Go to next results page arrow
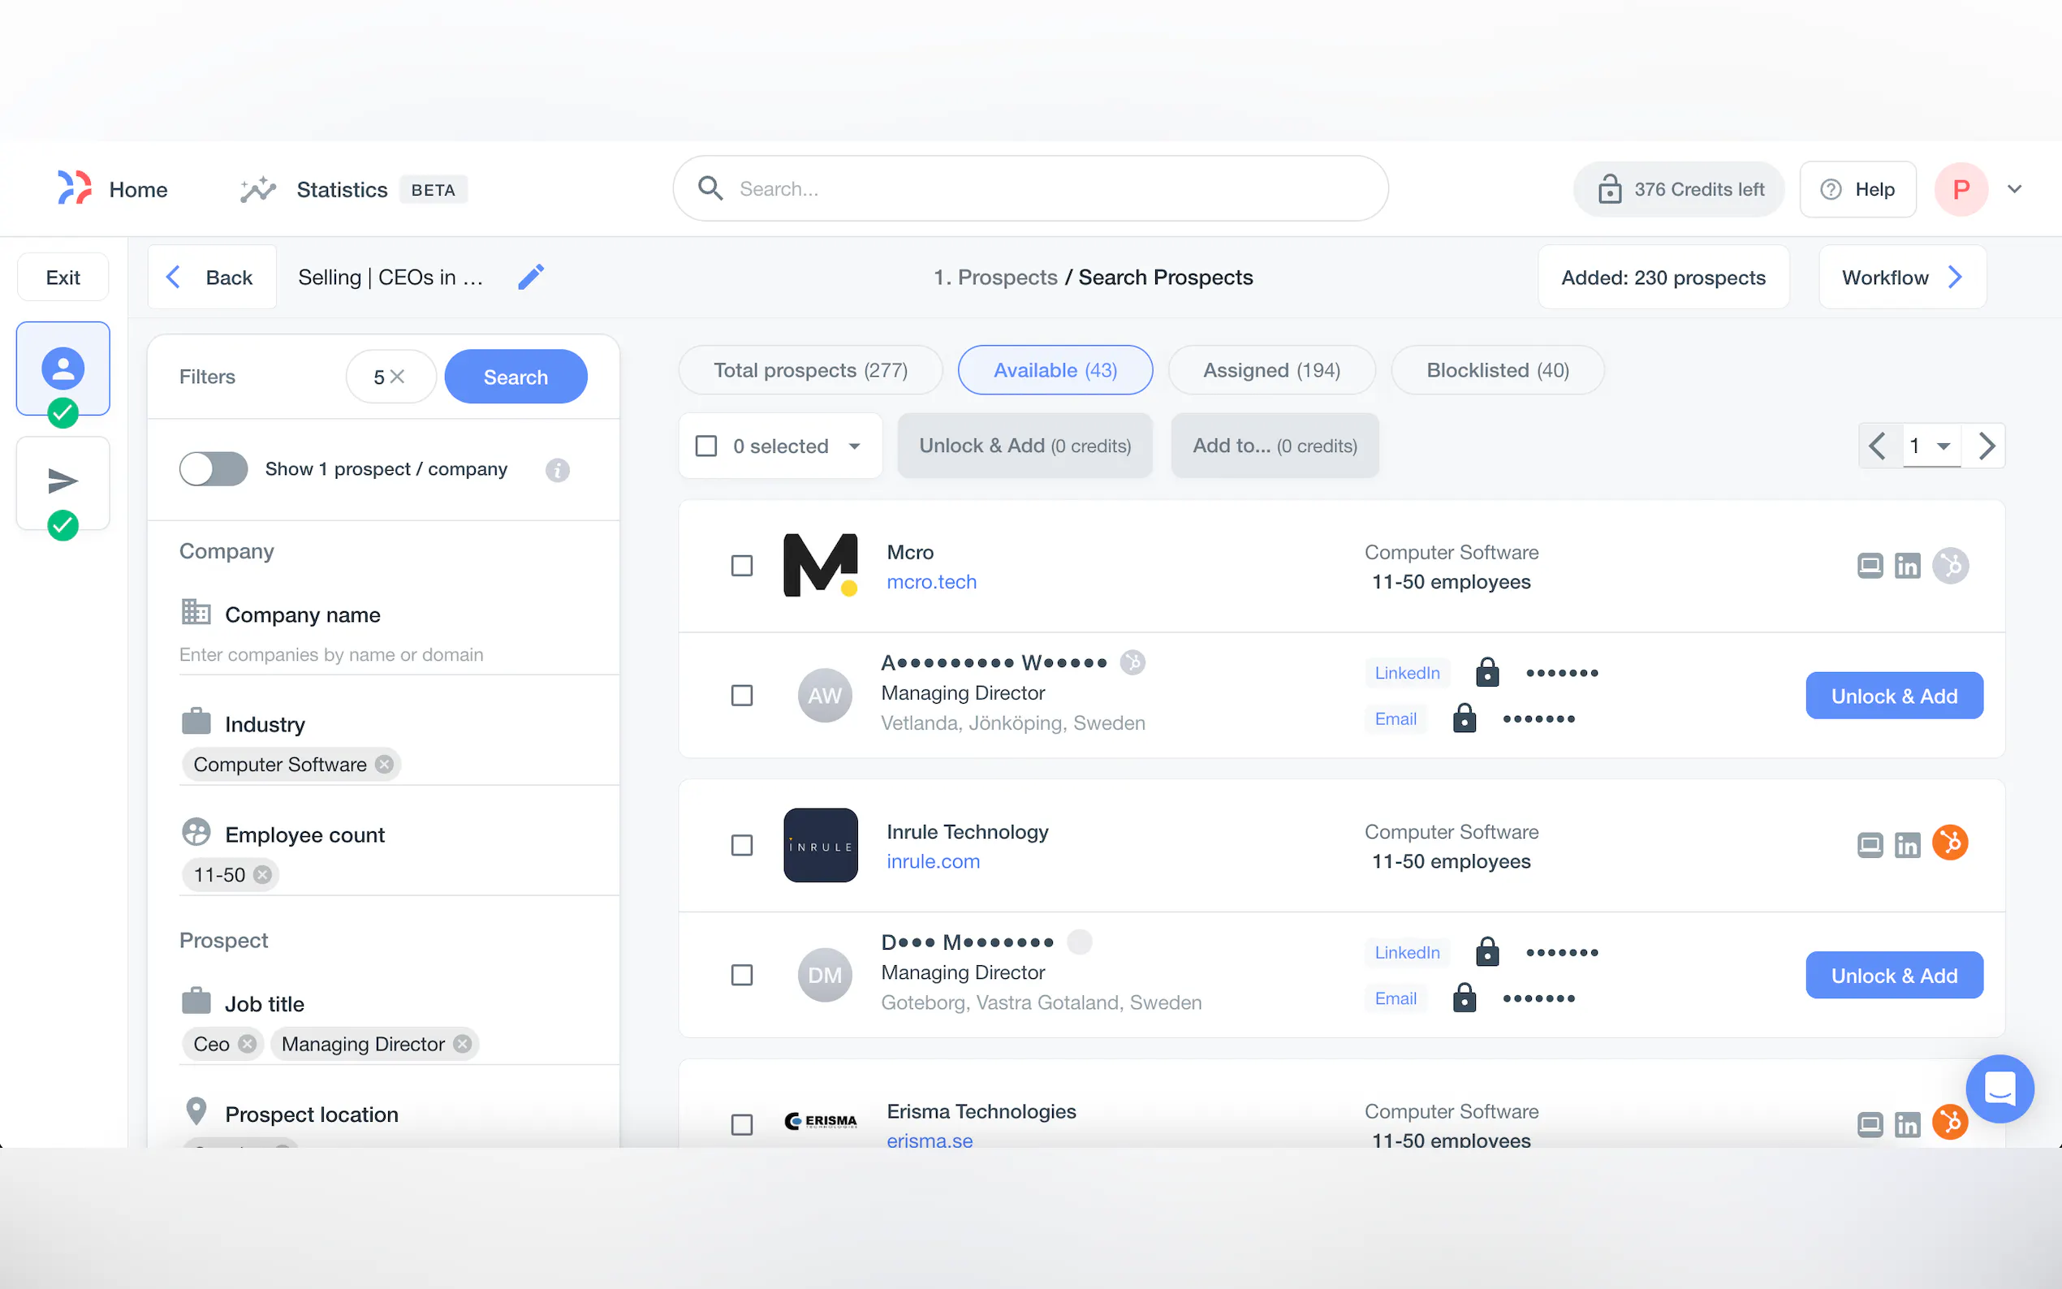 pyautogui.click(x=1987, y=446)
